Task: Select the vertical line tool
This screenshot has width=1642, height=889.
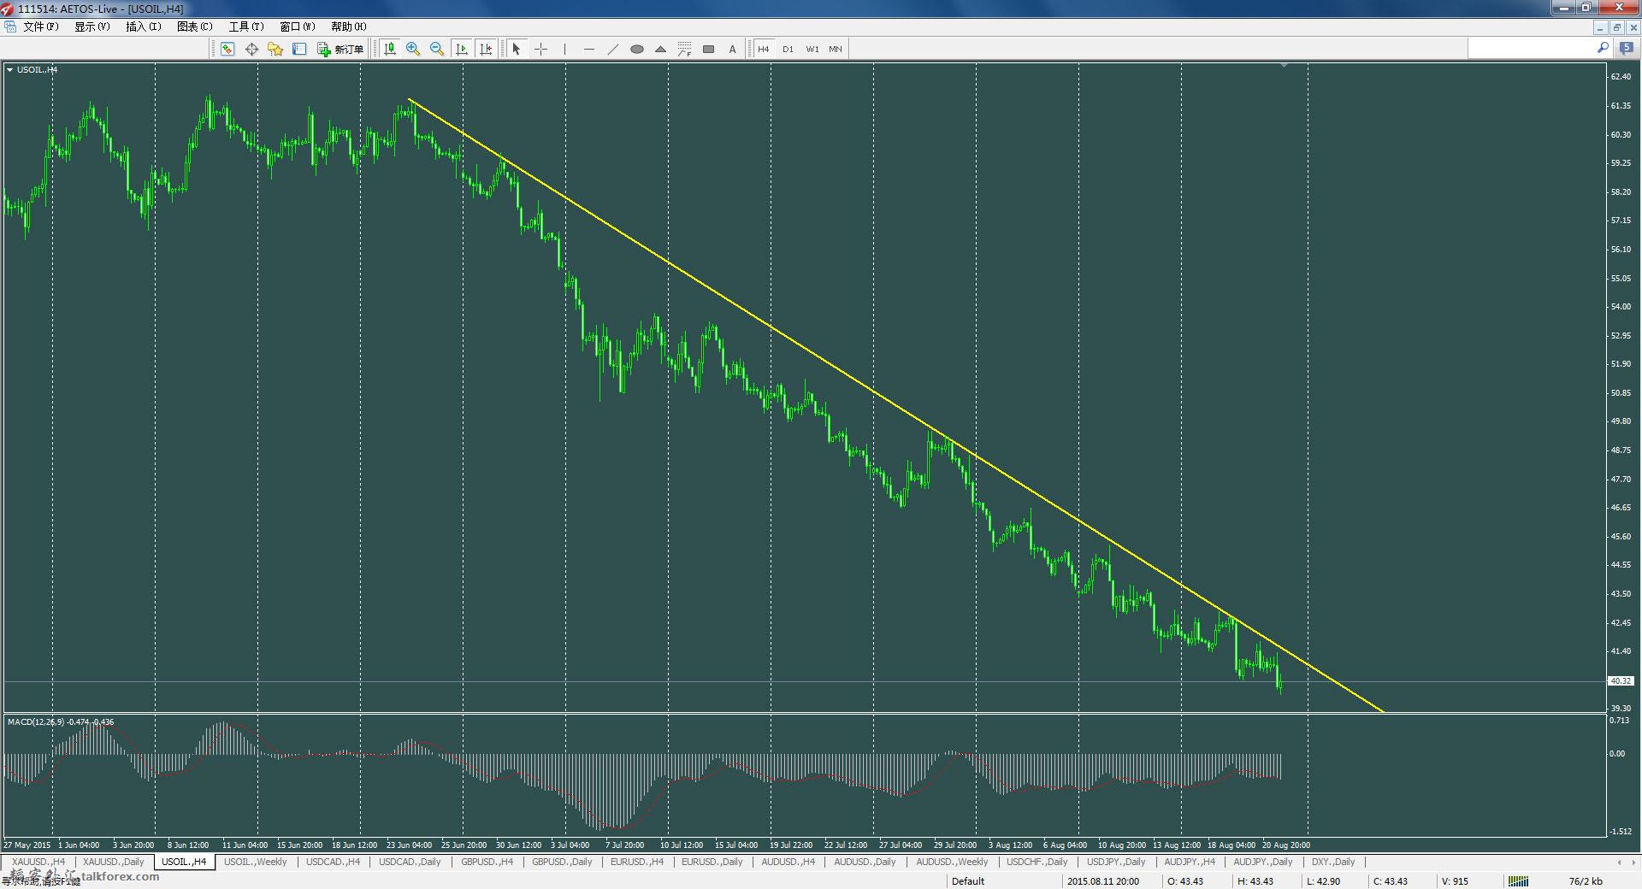Action: coord(564,49)
